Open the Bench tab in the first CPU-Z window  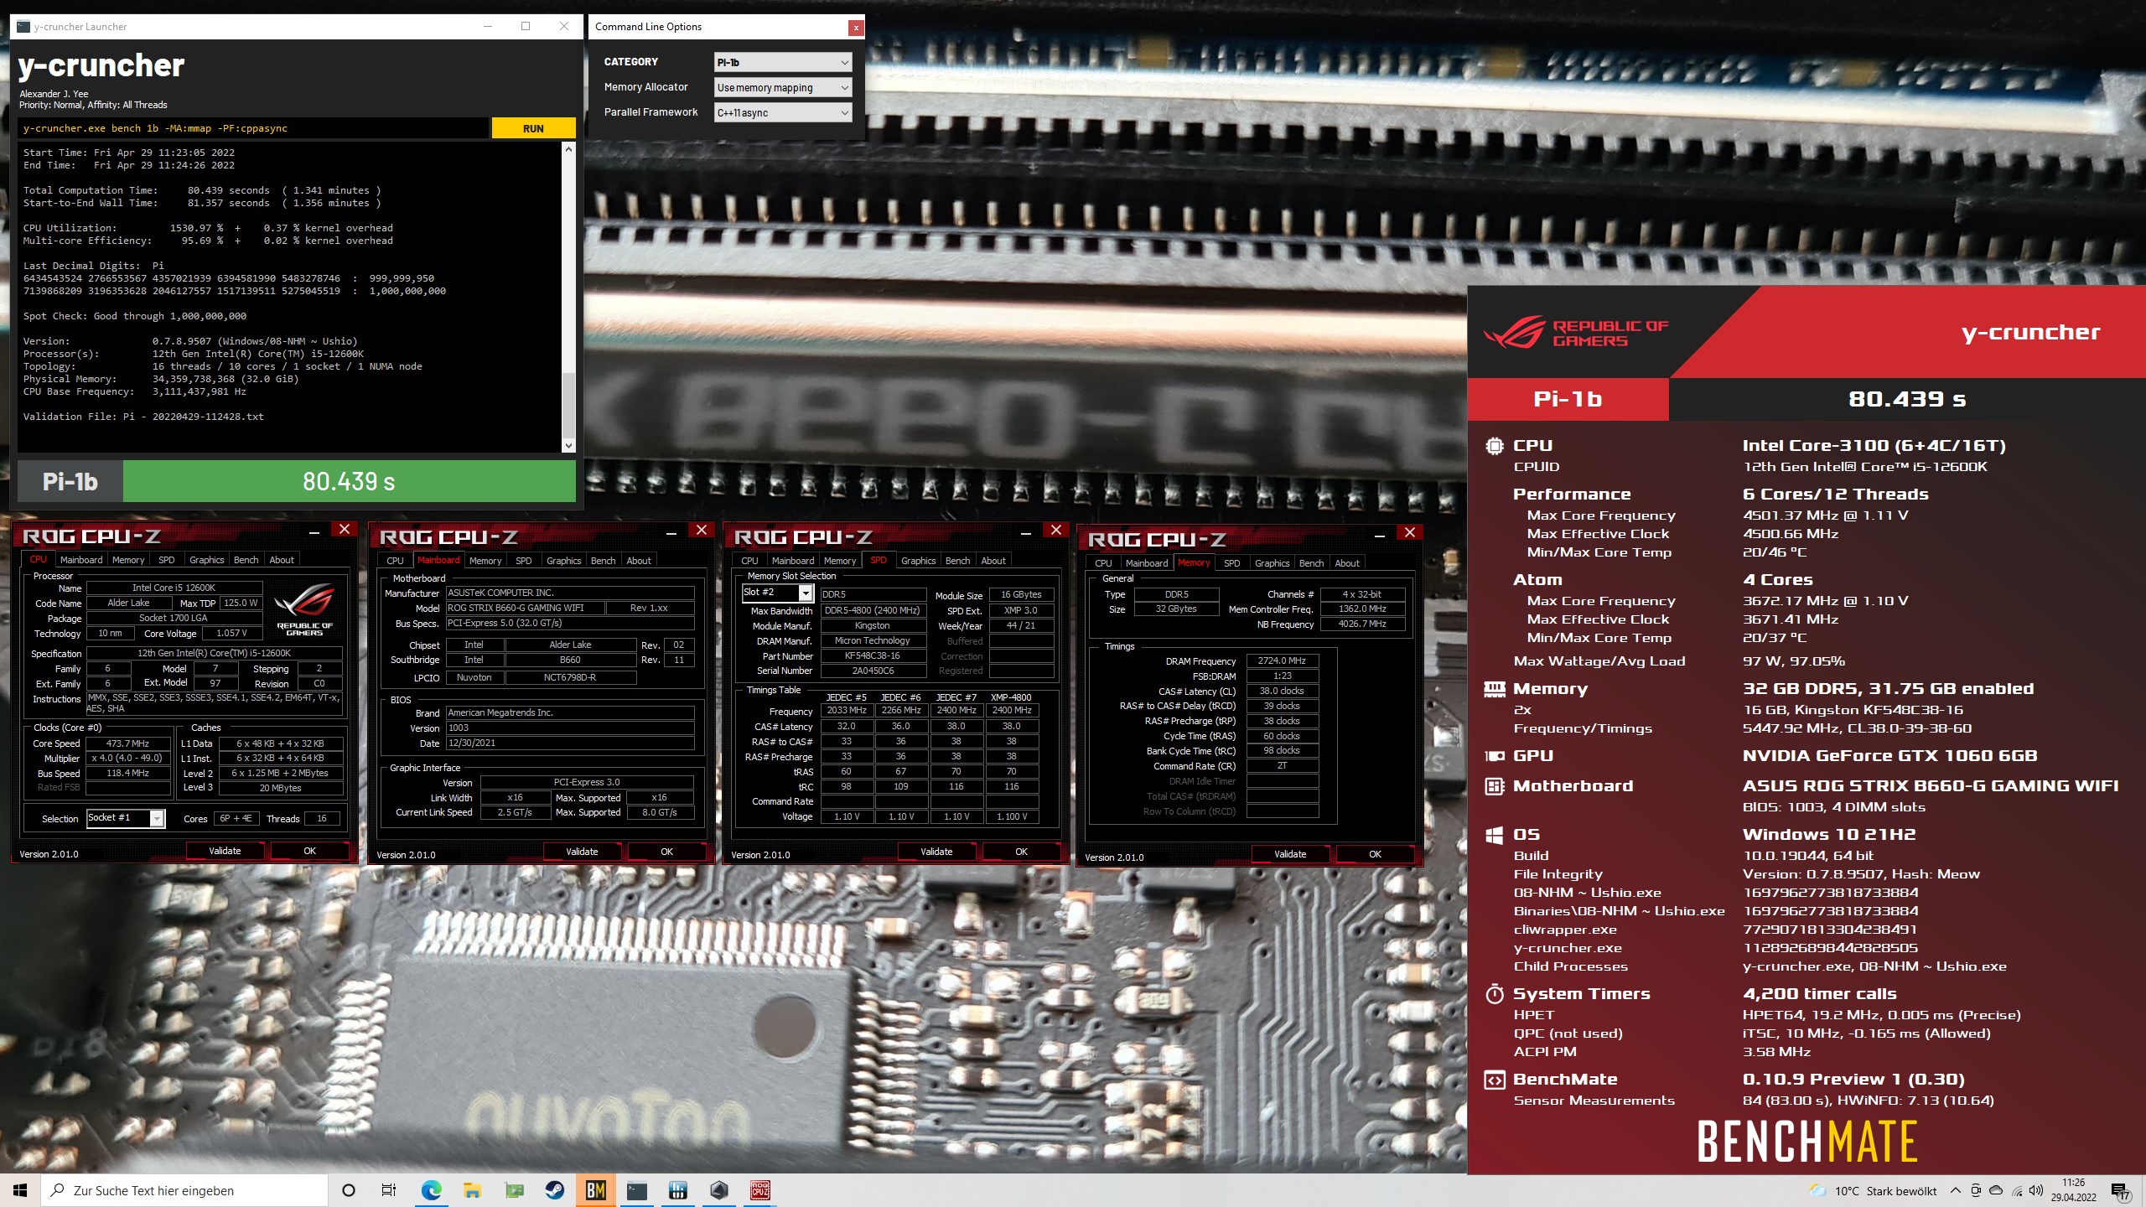pos(246,560)
